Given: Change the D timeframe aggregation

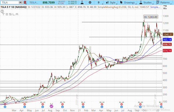Looking at the screenshot, I should [99, 2].
